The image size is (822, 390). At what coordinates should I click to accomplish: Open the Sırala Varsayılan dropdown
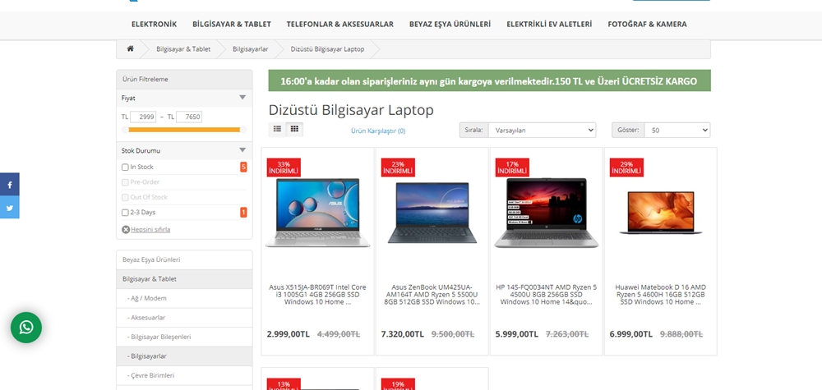pos(542,131)
